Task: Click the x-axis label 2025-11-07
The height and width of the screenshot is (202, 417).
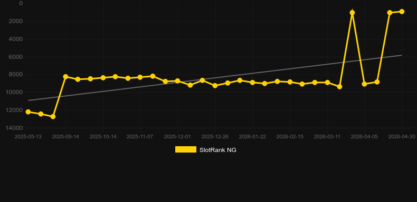Action: [140, 137]
